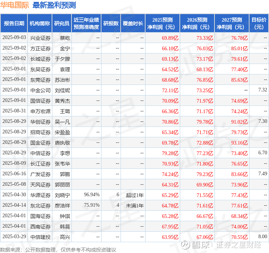The width and height of the screenshot is (269, 253).
Task: Select the 中信建投 institution cell
Action: 40,237
